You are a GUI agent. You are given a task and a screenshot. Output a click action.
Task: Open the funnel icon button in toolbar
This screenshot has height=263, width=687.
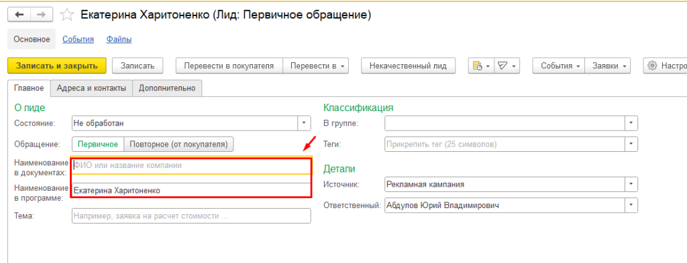click(x=503, y=66)
